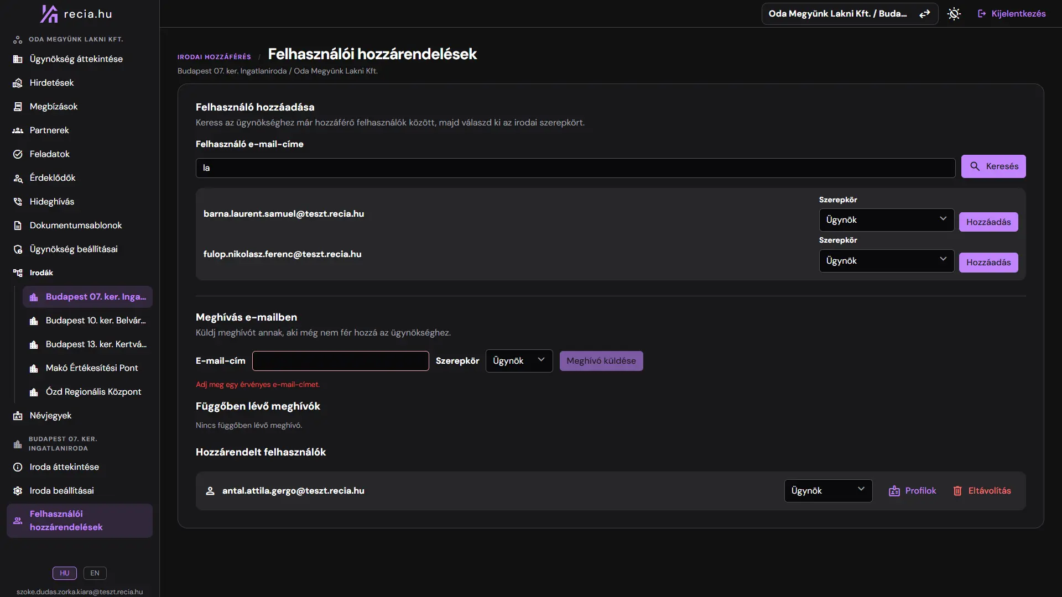The height and width of the screenshot is (597, 1062).
Task: Click the Keresés search button
Action: point(993,166)
